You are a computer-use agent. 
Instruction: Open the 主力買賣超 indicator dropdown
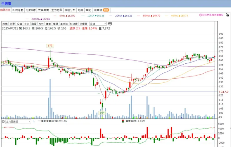(x=18, y=122)
